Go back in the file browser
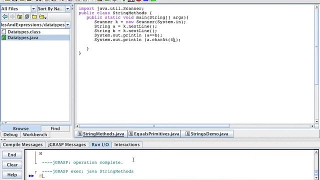Screen dimensions: 320x180 [x=5, y=16]
